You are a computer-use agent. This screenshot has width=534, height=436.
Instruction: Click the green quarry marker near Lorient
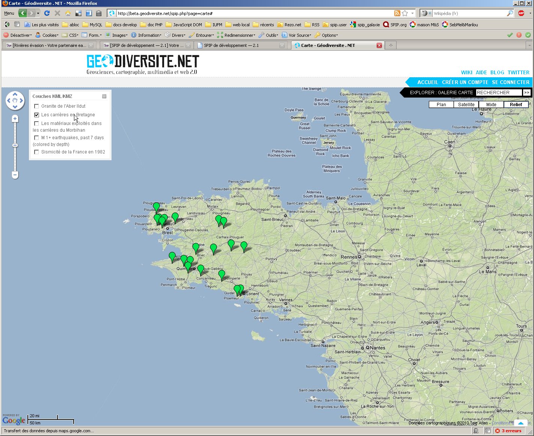[241, 289]
